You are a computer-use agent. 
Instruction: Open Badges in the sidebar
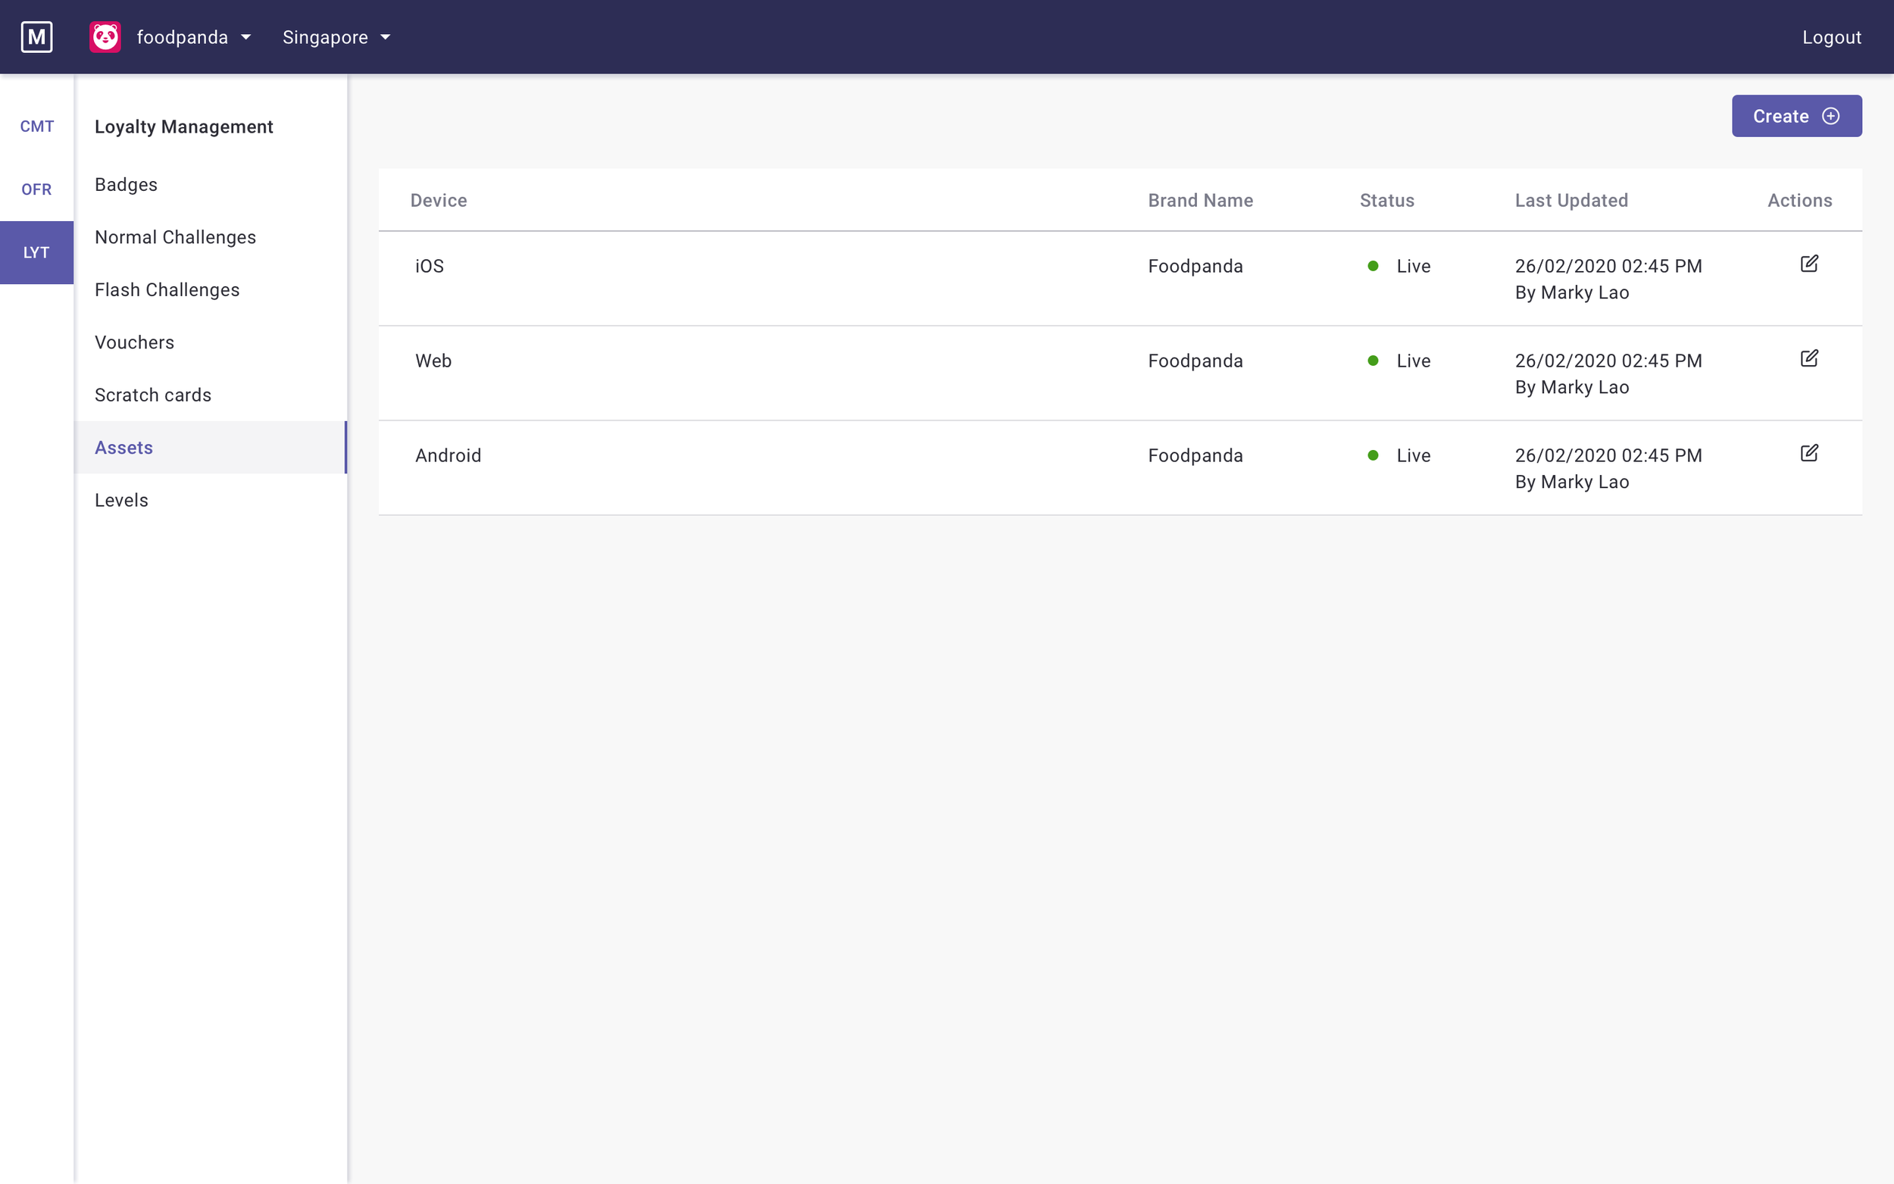(126, 185)
